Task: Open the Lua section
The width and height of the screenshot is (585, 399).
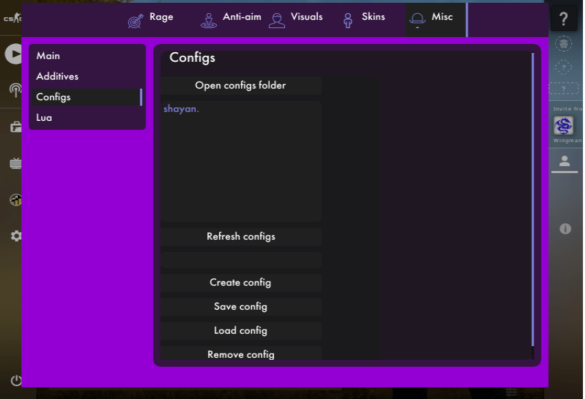Action: coord(86,117)
